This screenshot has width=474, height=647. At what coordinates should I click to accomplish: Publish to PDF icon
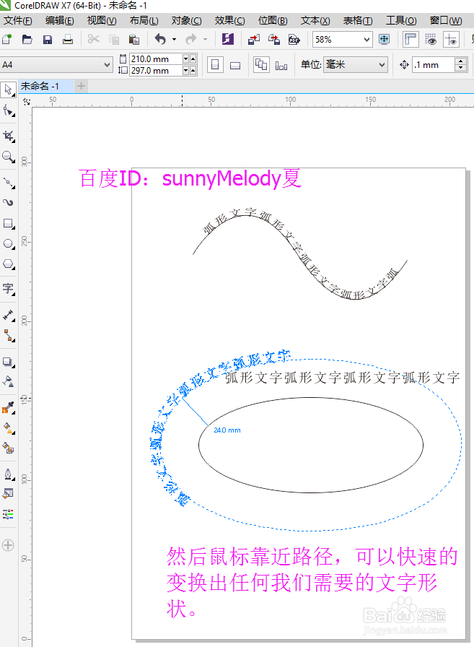click(294, 40)
